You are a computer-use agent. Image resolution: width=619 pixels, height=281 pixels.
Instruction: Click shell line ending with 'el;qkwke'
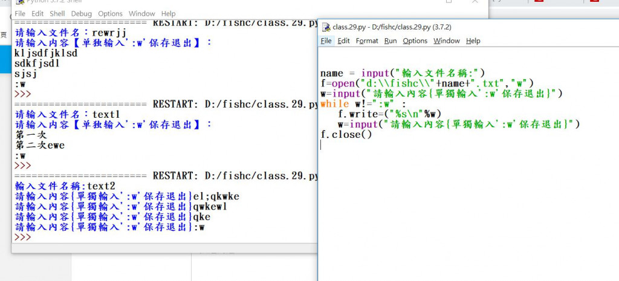click(127, 196)
